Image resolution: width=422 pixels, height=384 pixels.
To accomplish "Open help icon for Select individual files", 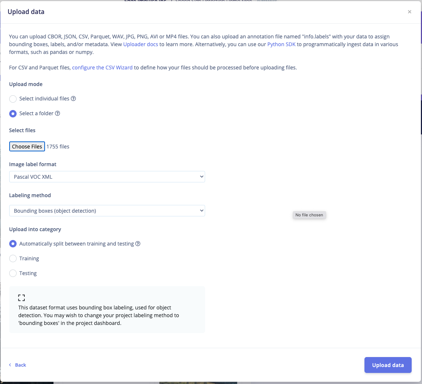I will point(73,99).
